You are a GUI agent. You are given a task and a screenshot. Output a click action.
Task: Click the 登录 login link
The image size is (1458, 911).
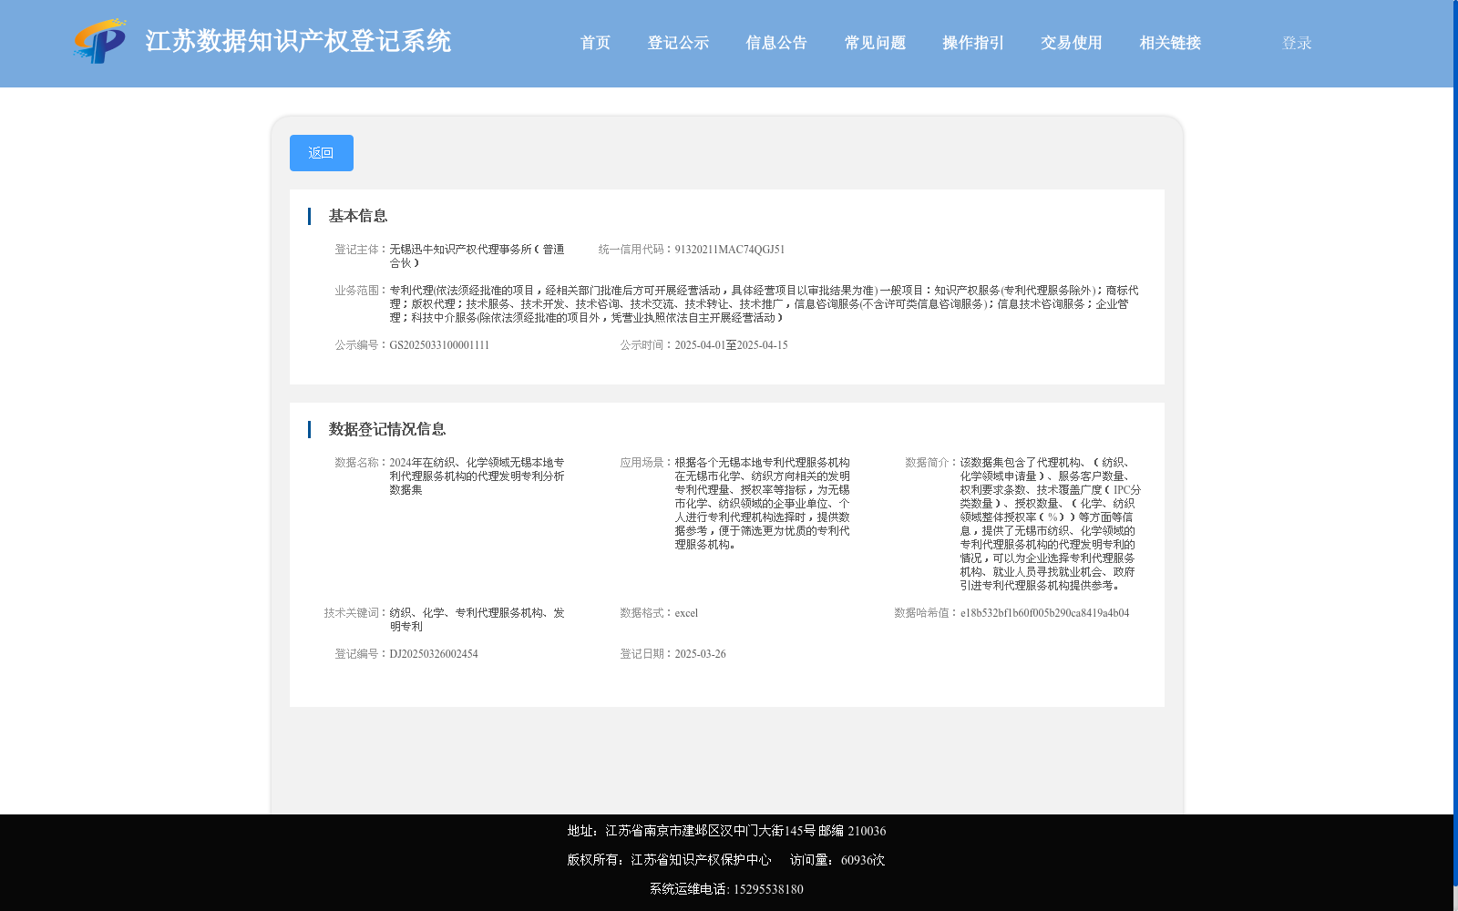(1297, 43)
